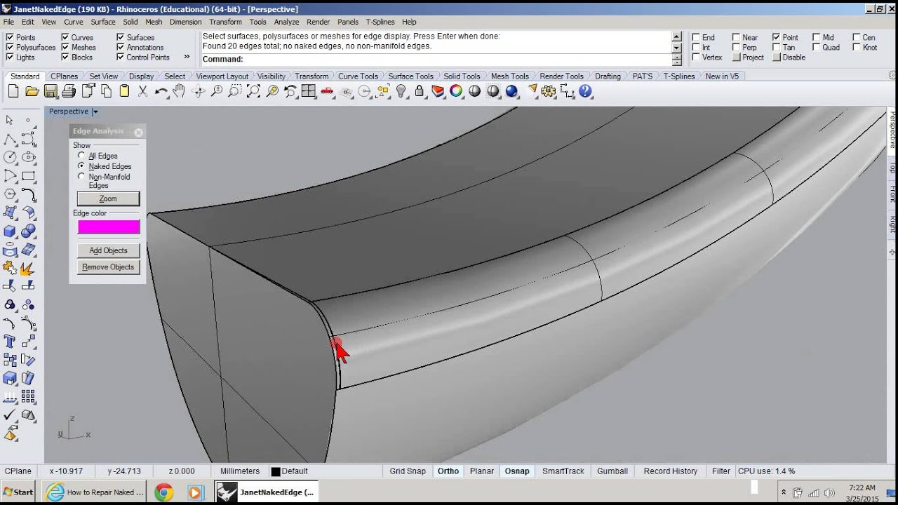Toggle Grid Snap in status bar

(x=408, y=471)
